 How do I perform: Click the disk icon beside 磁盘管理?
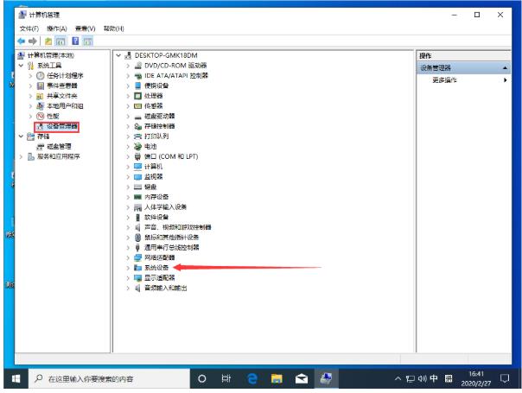pos(41,146)
